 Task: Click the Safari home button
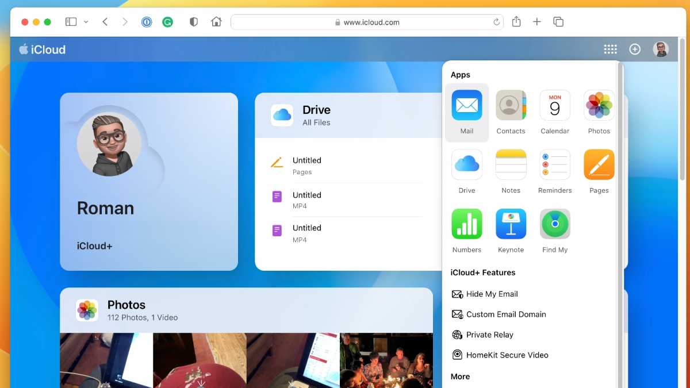(x=216, y=22)
